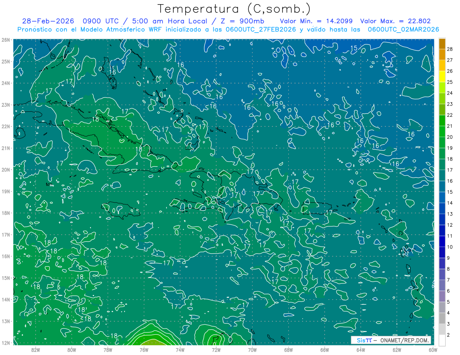Screen dimensions: 460x355
Task: Click the "82W" longitude axis label
Action: (x=36, y=349)
